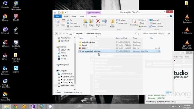Click the Copy icon in ribbon
Image resolution: width=194 pixels, height=109 pixels.
pos(57,22)
